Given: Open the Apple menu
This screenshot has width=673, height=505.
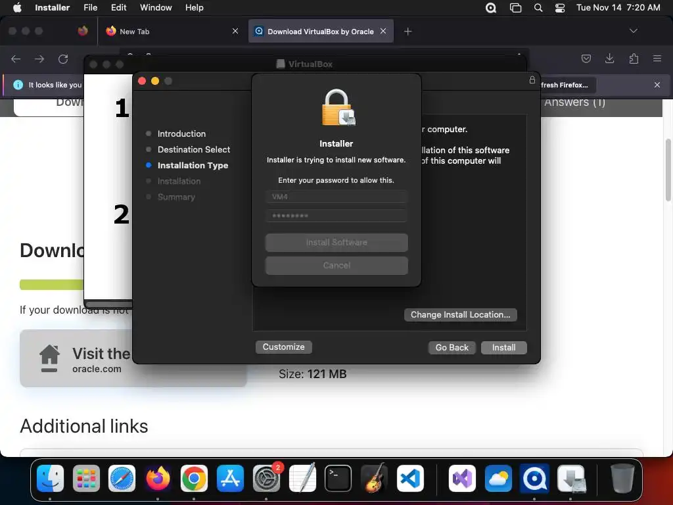Looking at the screenshot, I should click(x=17, y=7).
